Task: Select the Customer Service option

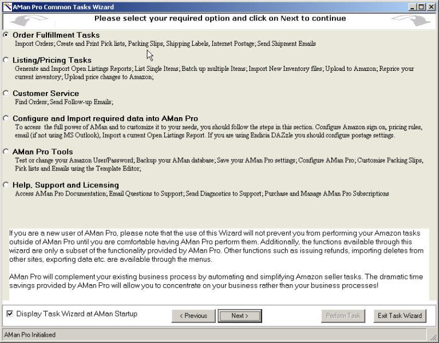Action: click(6, 93)
